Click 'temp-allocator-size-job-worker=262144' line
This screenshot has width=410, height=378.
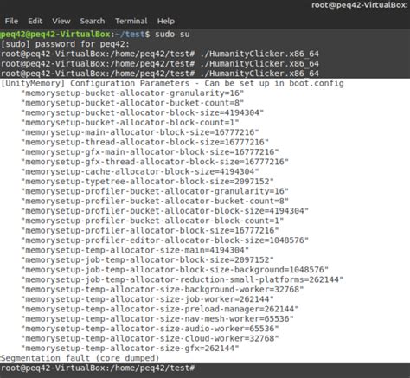point(147,299)
